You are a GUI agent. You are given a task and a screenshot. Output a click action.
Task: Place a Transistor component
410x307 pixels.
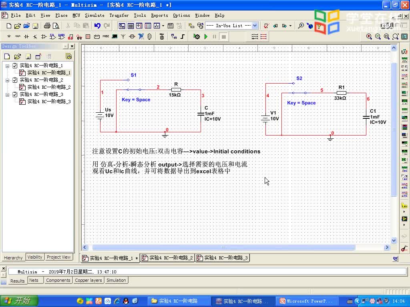click(35, 36)
